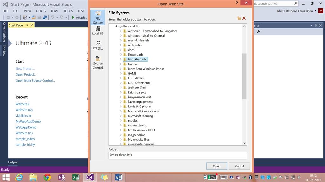Click the wrench properties icon in explorer panel
Screen dimensions: 325x182
coord(258,32)
